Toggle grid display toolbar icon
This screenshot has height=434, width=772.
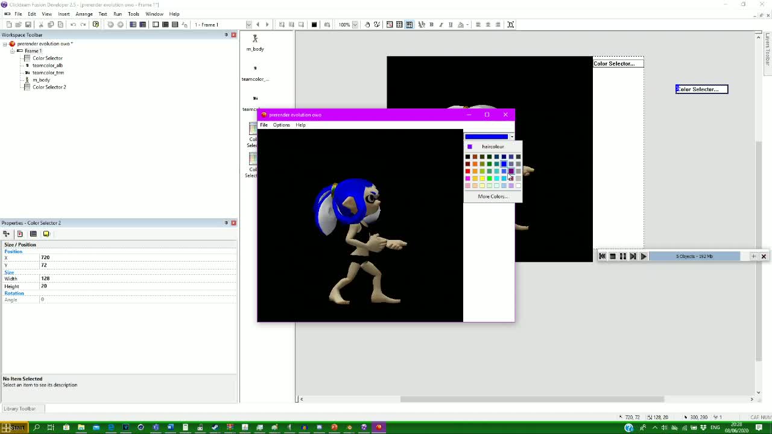[x=399, y=25]
